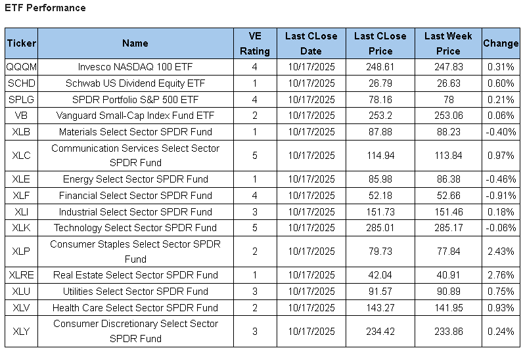523x350 pixels.
Task: Select the XLY last week price 233.86
Action: point(448,332)
